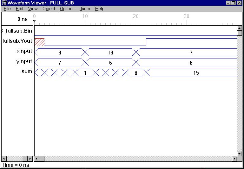This screenshot has height=169, width=244.
Task: Select the yinput signal name
Action: [x=24, y=61]
